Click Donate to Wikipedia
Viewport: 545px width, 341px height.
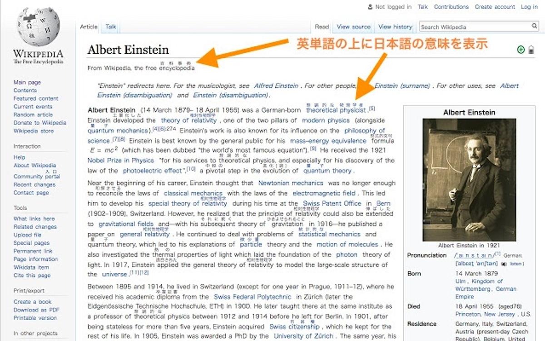coord(40,122)
